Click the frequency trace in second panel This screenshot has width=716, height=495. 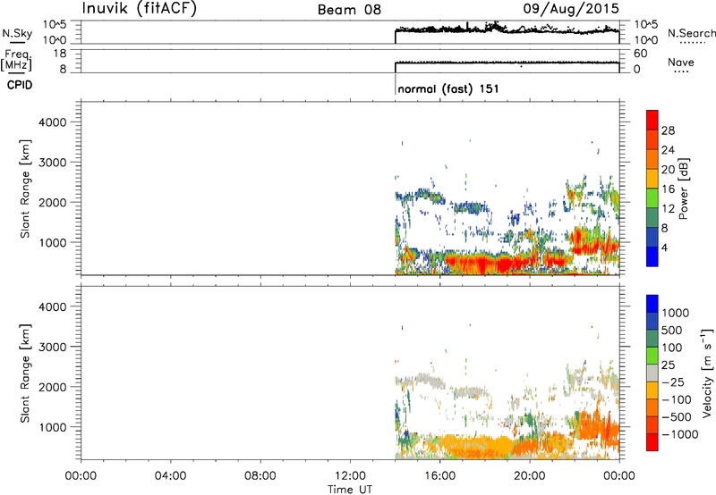[507, 63]
